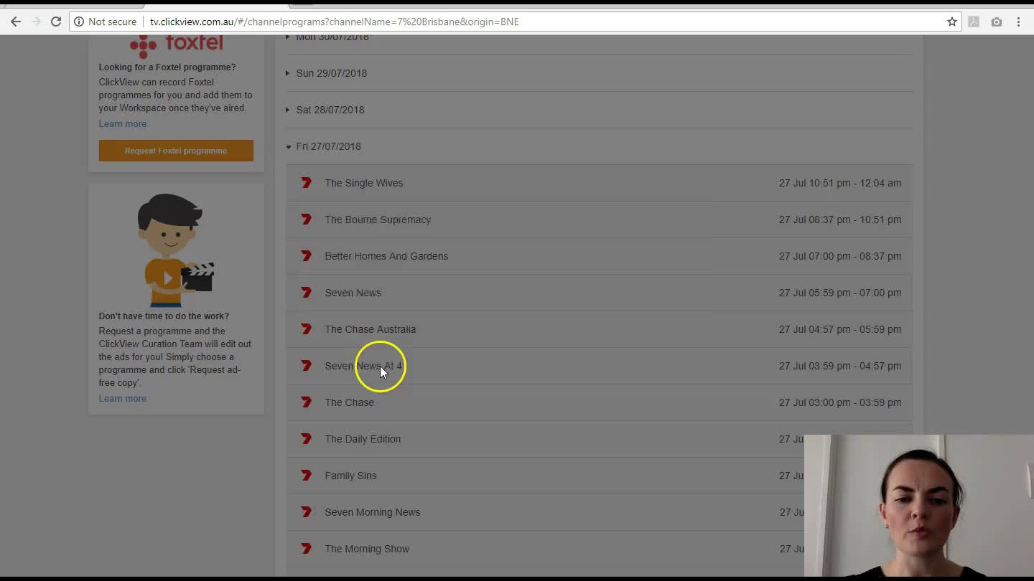This screenshot has height=581, width=1034.
Task: Toggle the bookmark star for this page
Action: 953,22
